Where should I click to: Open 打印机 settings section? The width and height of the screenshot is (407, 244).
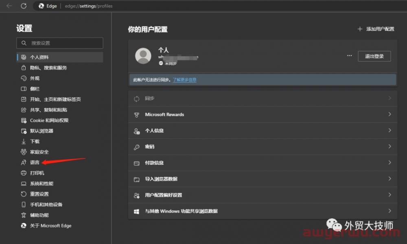[x=60, y=173]
